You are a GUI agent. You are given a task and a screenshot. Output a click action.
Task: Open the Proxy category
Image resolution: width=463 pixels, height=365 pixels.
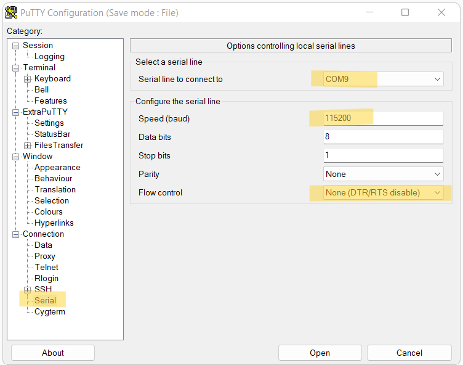[45, 256]
